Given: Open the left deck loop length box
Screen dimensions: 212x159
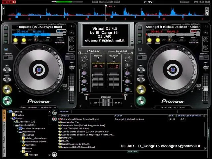Looking at the screenshot, I should pos(41,40).
